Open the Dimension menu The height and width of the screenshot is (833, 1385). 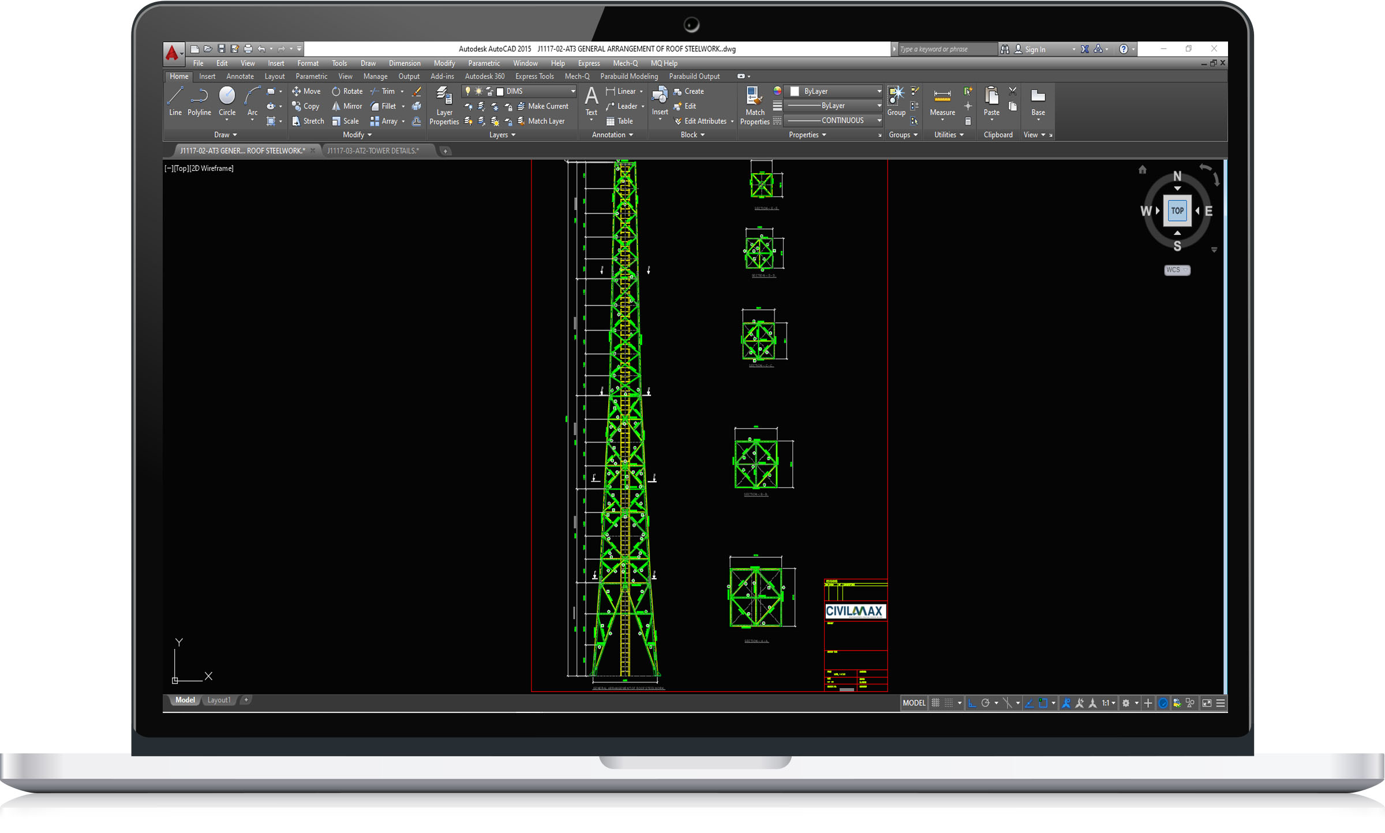coord(404,63)
